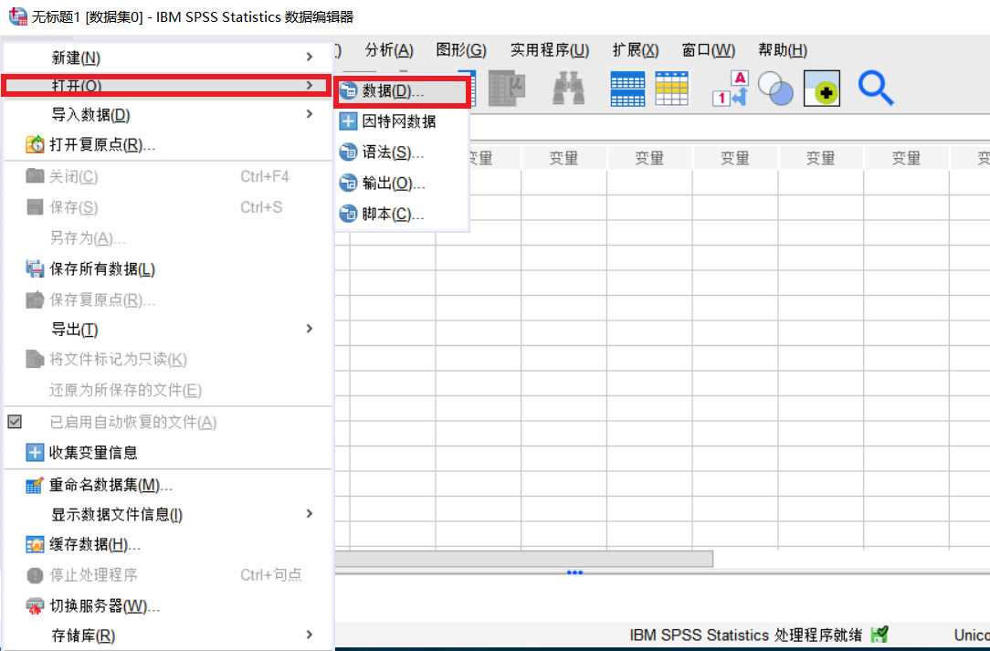990x651 pixels.
Task: Click the value labels icon with A and 1
Action: pos(731,88)
